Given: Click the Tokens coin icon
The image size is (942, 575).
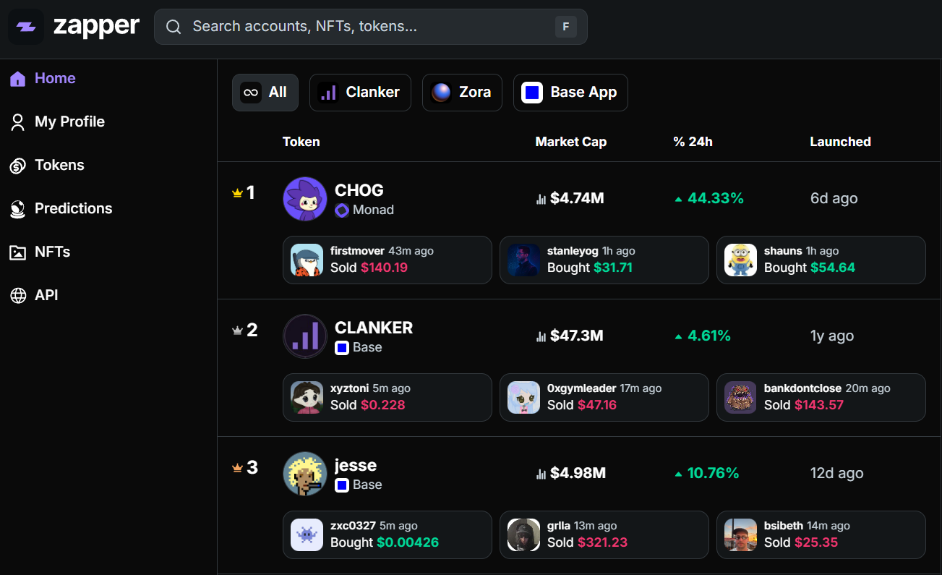Looking at the screenshot, I should pos(18,166).
